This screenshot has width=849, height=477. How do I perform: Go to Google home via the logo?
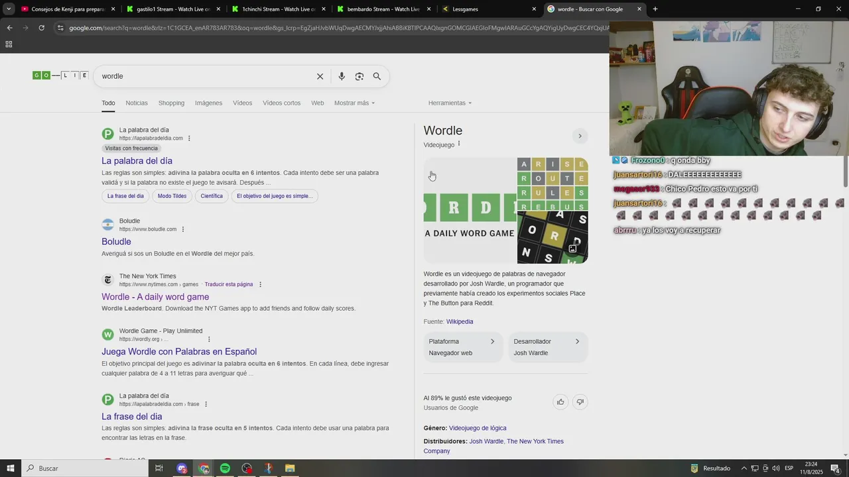click(60, 76)
